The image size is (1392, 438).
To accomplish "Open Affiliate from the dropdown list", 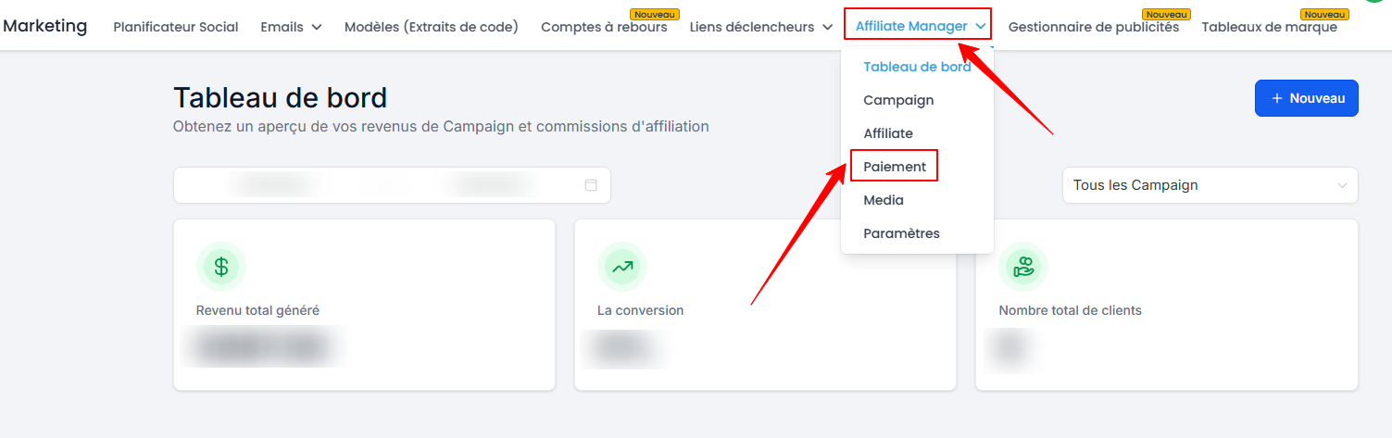I will pyautogui.click(x=888, y=133).
